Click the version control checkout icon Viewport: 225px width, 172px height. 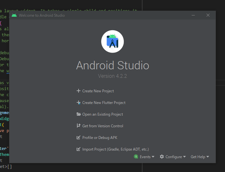point(79,126)
